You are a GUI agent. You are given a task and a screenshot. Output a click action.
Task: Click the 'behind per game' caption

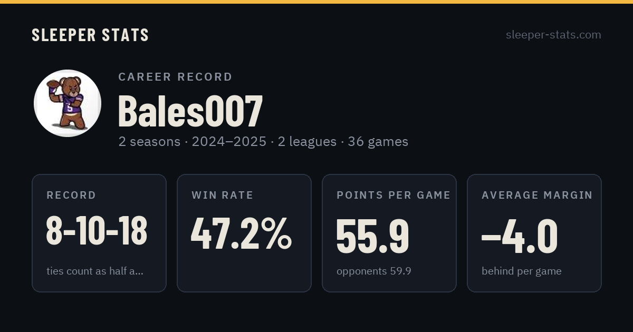point(522,271)
